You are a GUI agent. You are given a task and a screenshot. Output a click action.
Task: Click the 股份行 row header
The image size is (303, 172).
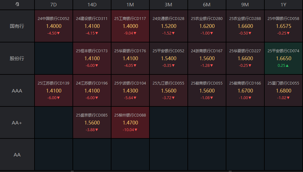pyautogui.click(x=17, y=58)
